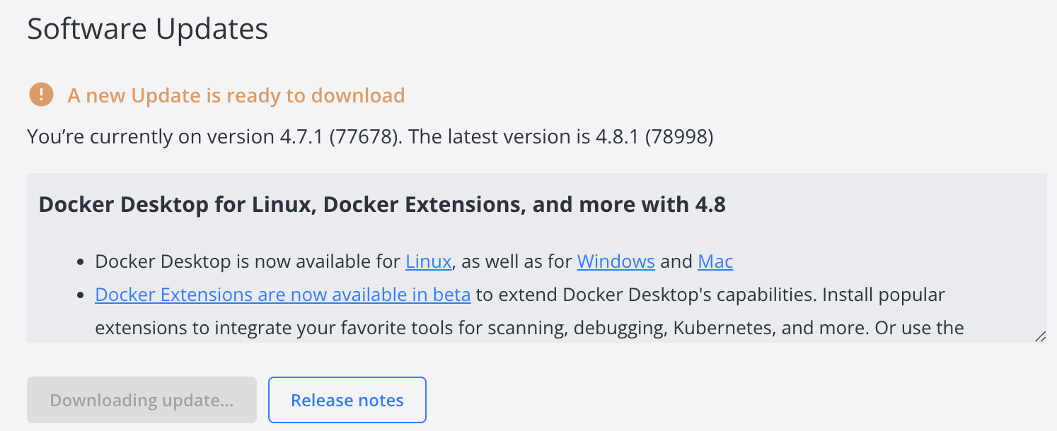Click the 'as well as for' text
This screenshot has height=431, width=1057.
(516, 261)
